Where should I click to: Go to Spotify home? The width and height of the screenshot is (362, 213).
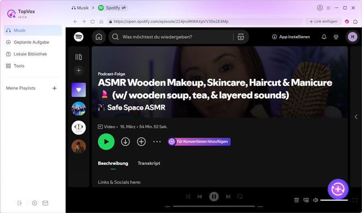[99, 37]
